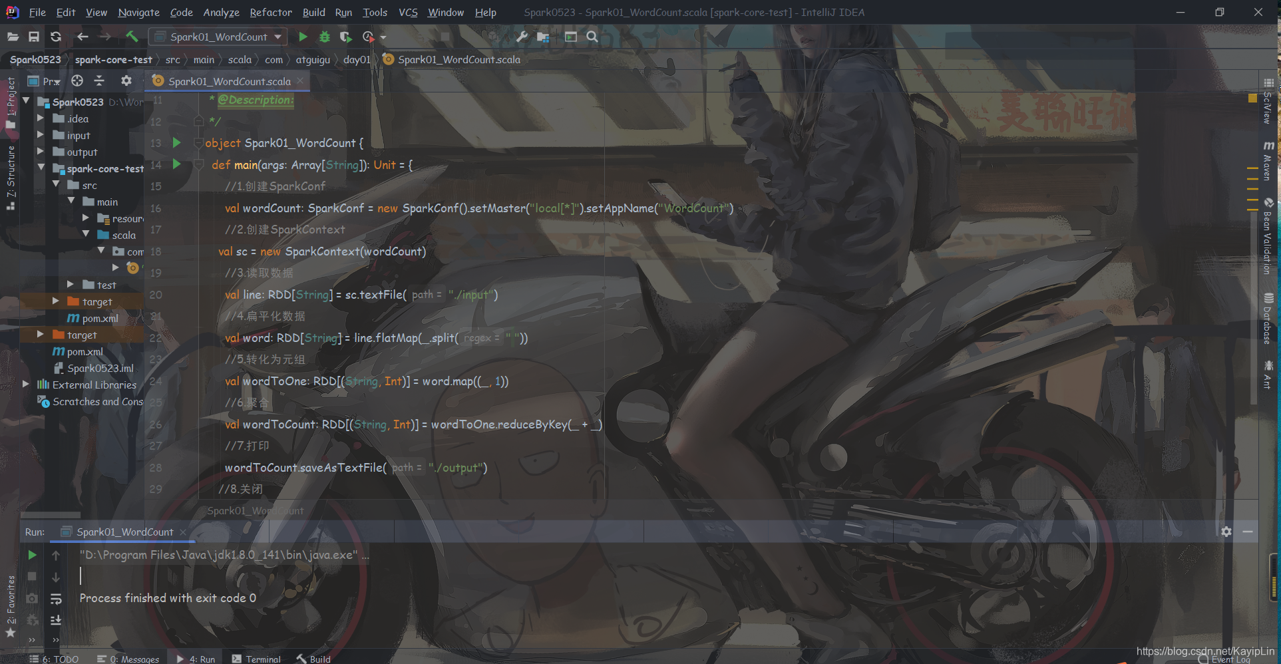Viewport: 1281px width, 664px height.
Task: Start debugging with the Debug icon
Action: point(324,37)
